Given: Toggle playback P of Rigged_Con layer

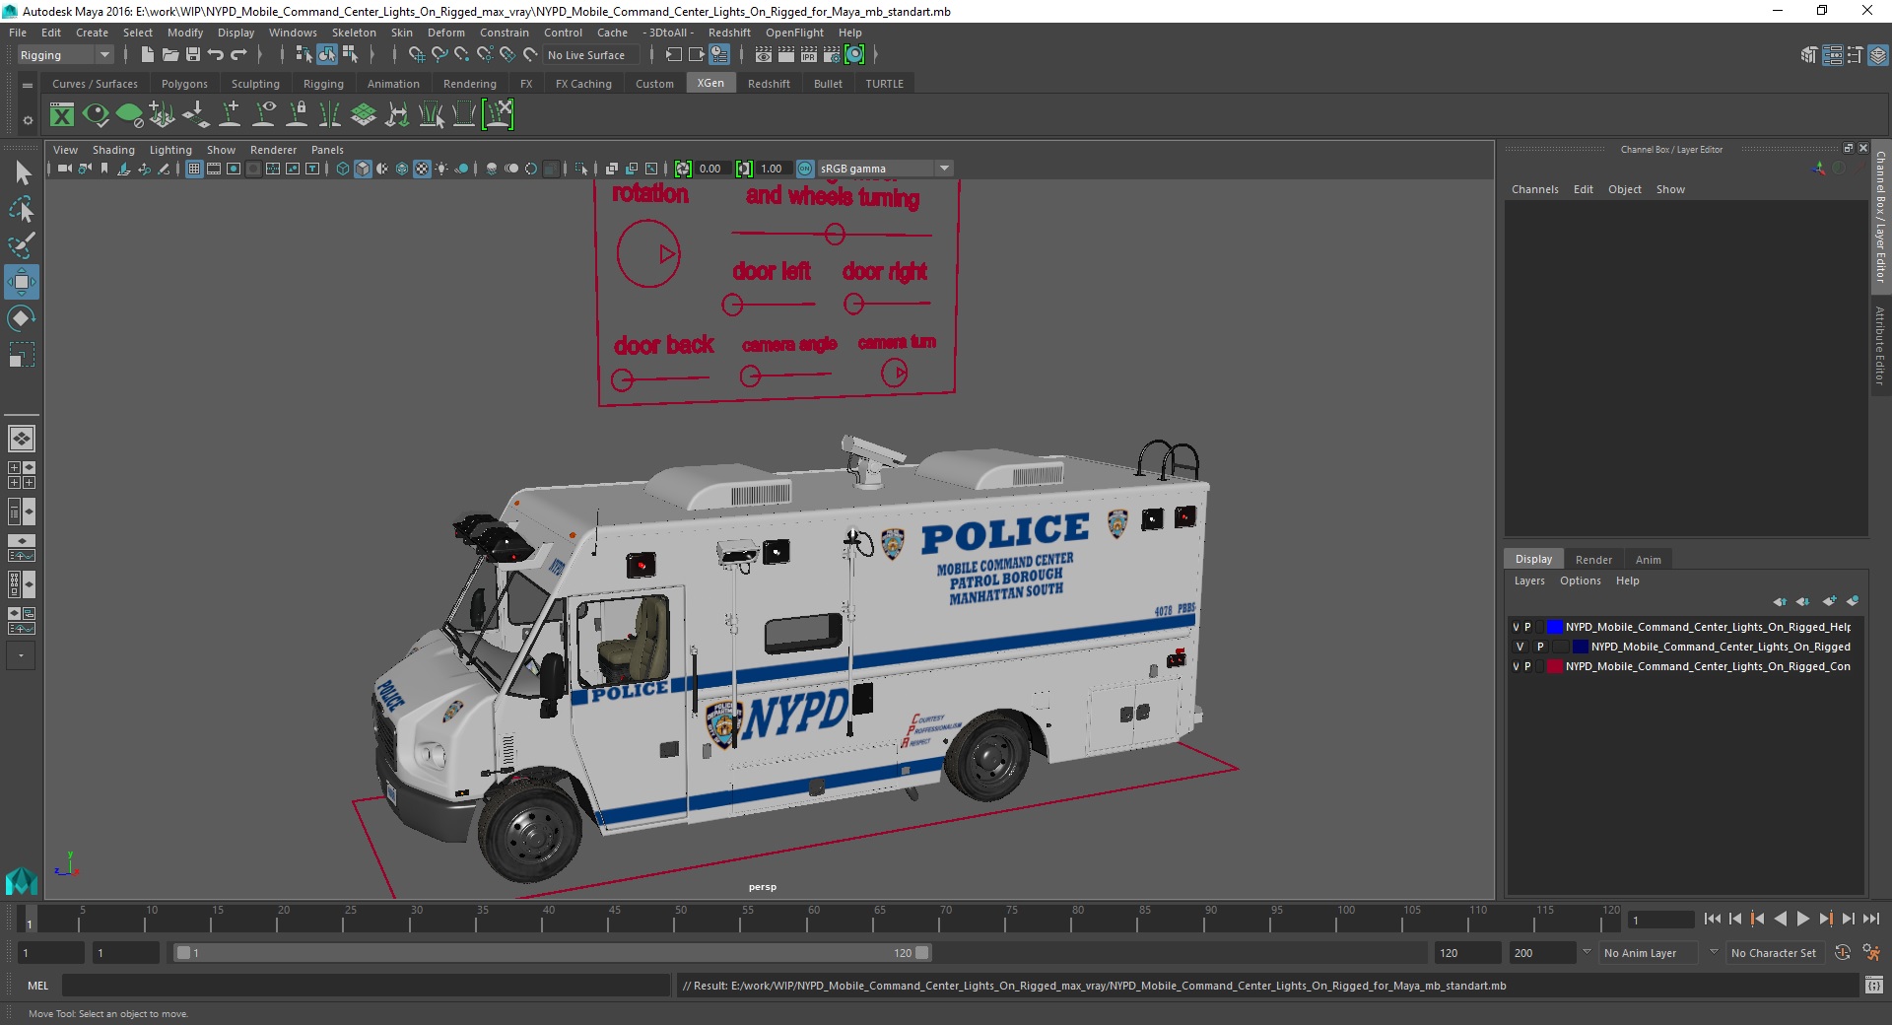Looking at the screenshot, I should (x=1528, y=666).
